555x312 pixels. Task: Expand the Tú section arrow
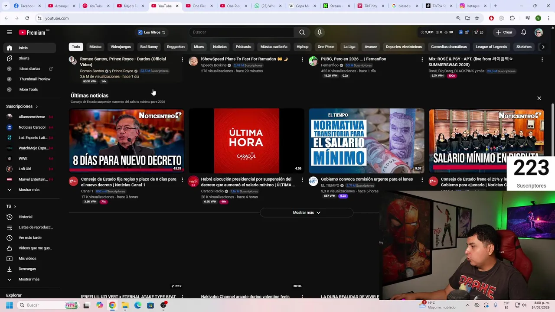click(15, 207)
